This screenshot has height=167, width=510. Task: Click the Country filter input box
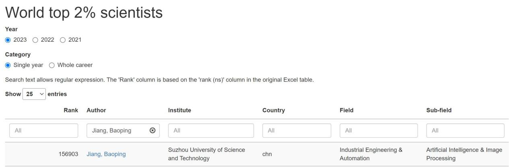point(297,130)
